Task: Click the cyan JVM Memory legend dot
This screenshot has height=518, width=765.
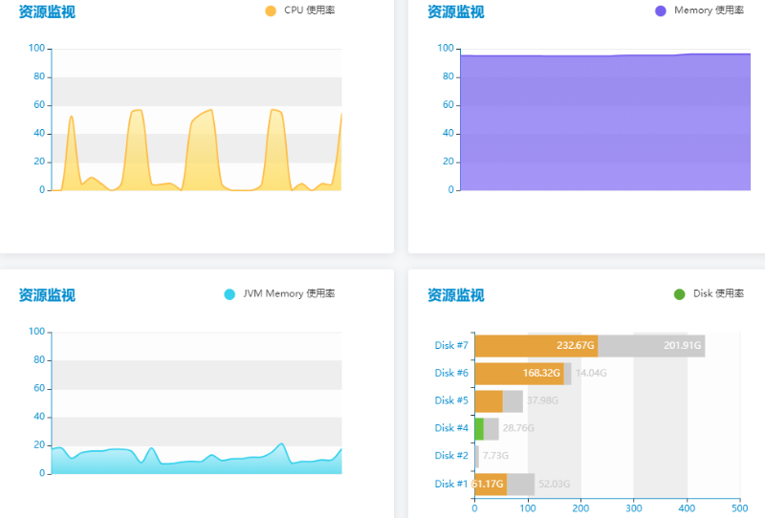Action: point(229,294)
